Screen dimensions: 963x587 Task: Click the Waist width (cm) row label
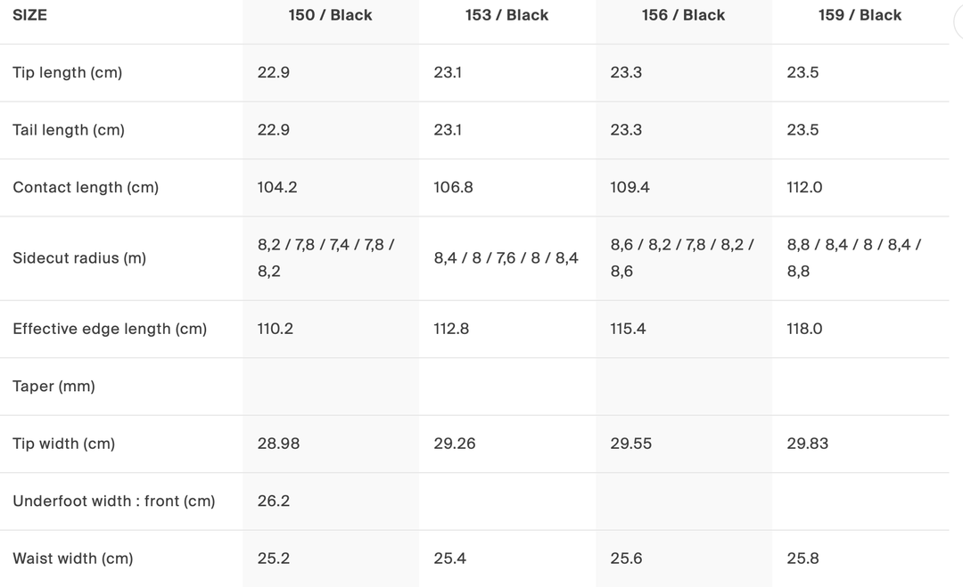coord(73,558)
